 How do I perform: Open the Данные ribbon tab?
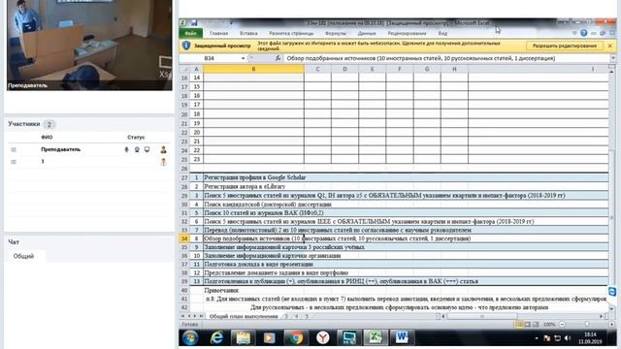(367, 33)
